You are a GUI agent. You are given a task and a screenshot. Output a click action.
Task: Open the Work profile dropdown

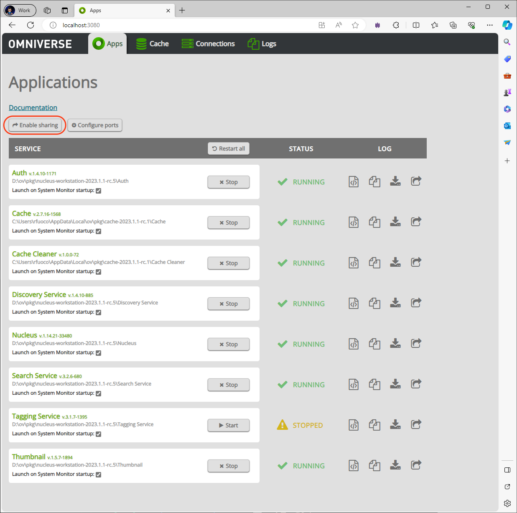coord(20,10)
